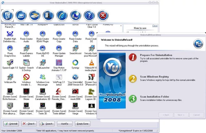This screenshot has height=133, width=206.
Task: Click the Empty Gone button
Action: coord(82,124)
